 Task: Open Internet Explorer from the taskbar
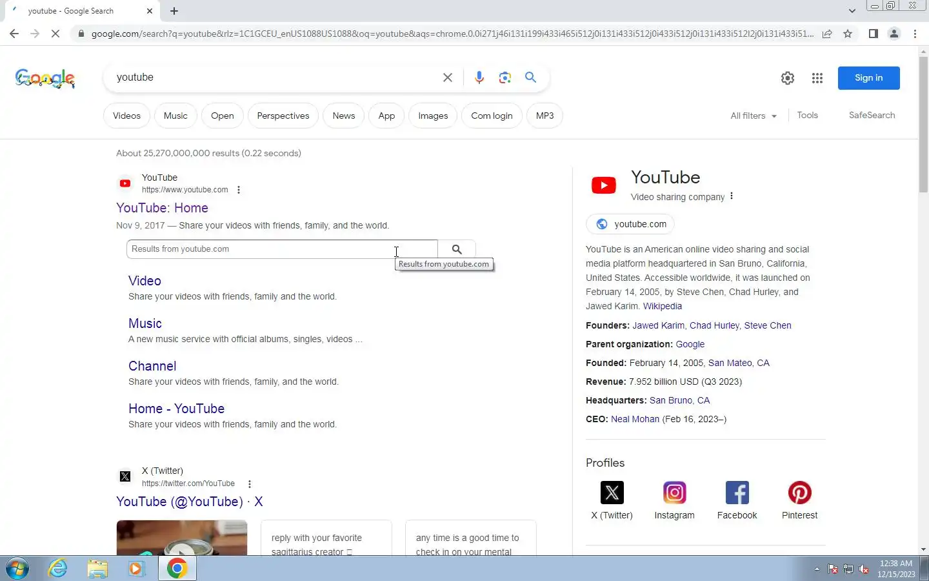(58, 569)
